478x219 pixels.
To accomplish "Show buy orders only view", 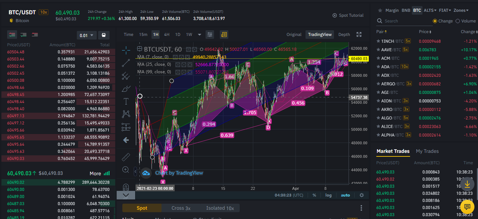I will 24,35.
